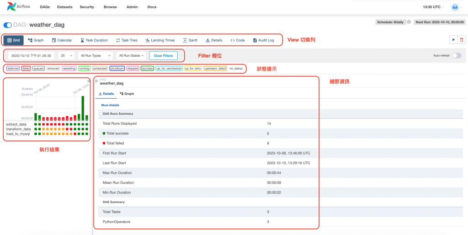Click the skipped status legend badge
The width and height of the screenshot is (468, 235).
click(133, 69)
